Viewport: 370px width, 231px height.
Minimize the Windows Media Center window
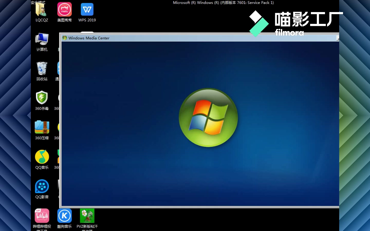[338, 38]
